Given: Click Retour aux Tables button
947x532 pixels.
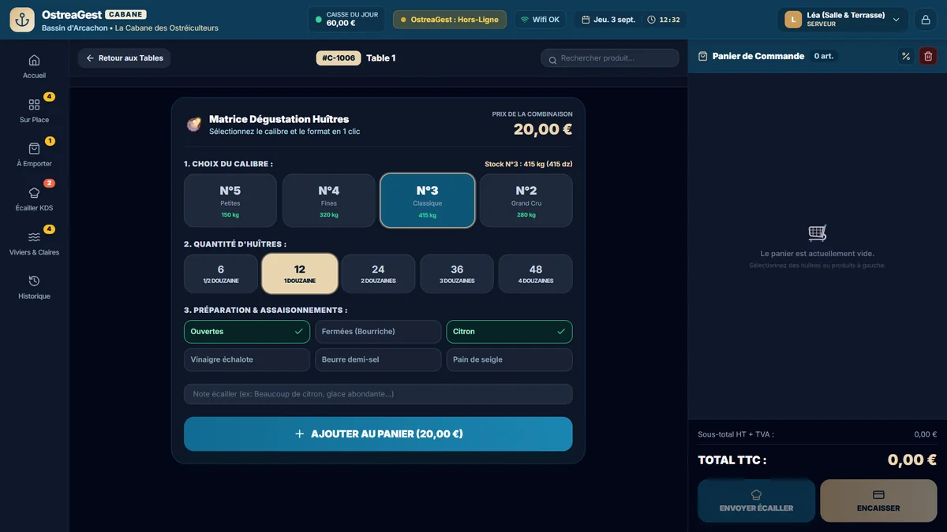Looking at the screenshot, I should (125, 58).
